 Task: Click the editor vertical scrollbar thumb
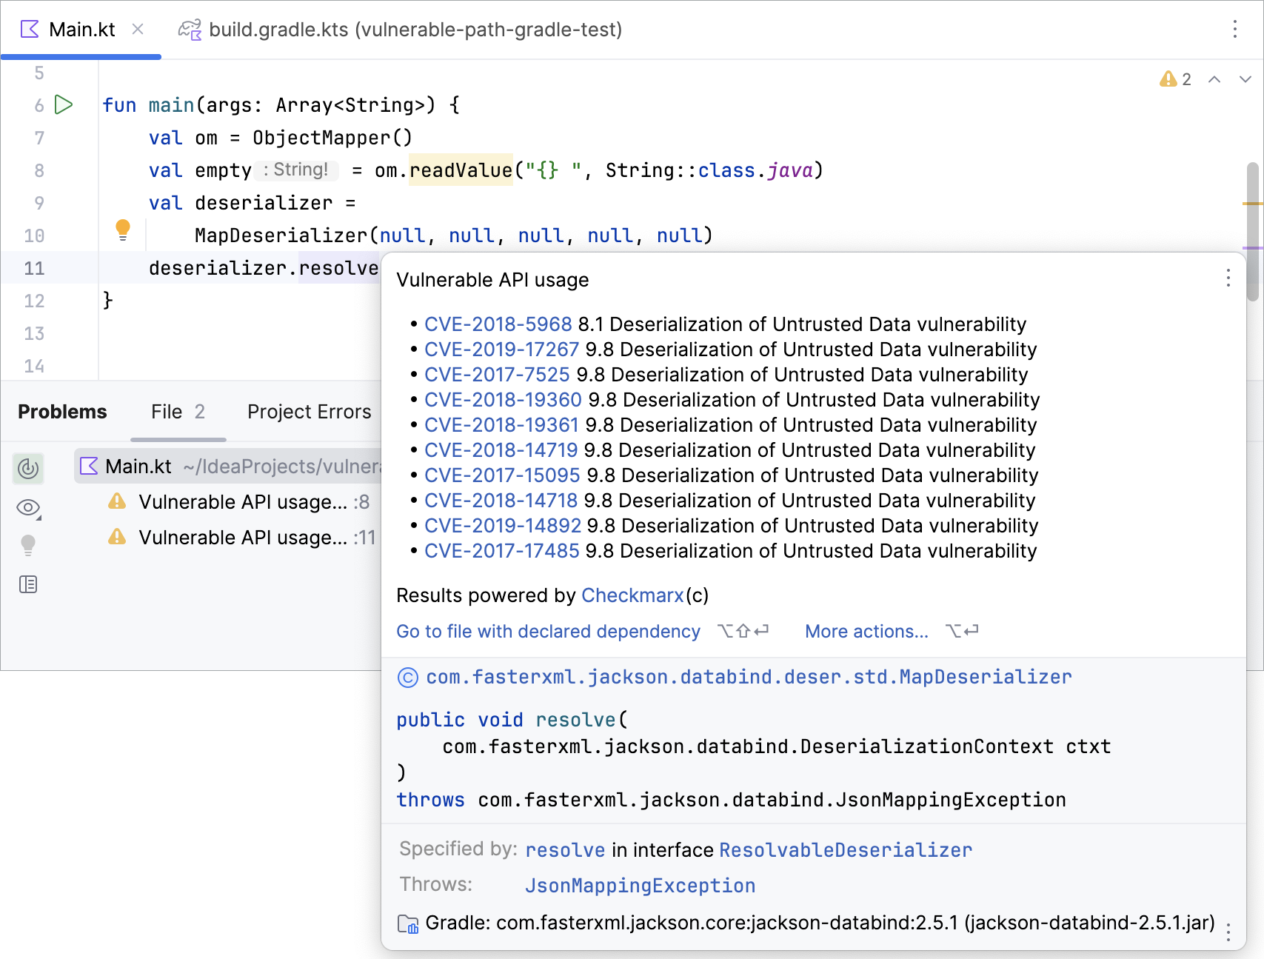(1253, 232)
